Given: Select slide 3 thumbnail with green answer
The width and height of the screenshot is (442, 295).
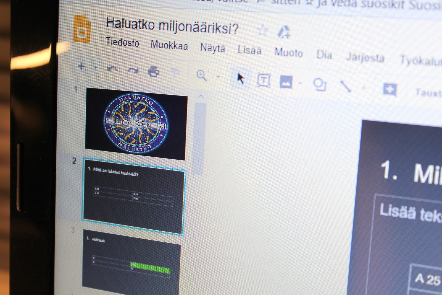Looking at the screenshot, I should [131, 262].
